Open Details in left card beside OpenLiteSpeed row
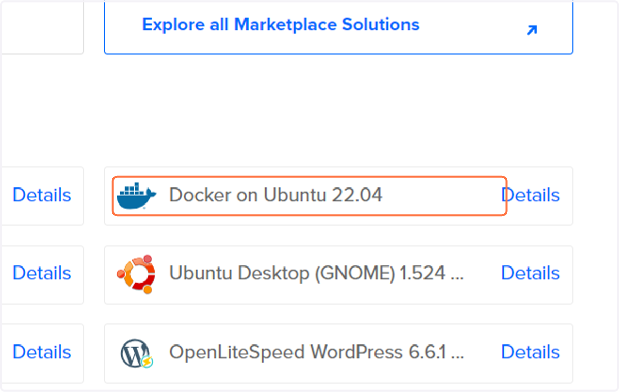The width and height of the screenshot is (619, 392). pos(42,352)
